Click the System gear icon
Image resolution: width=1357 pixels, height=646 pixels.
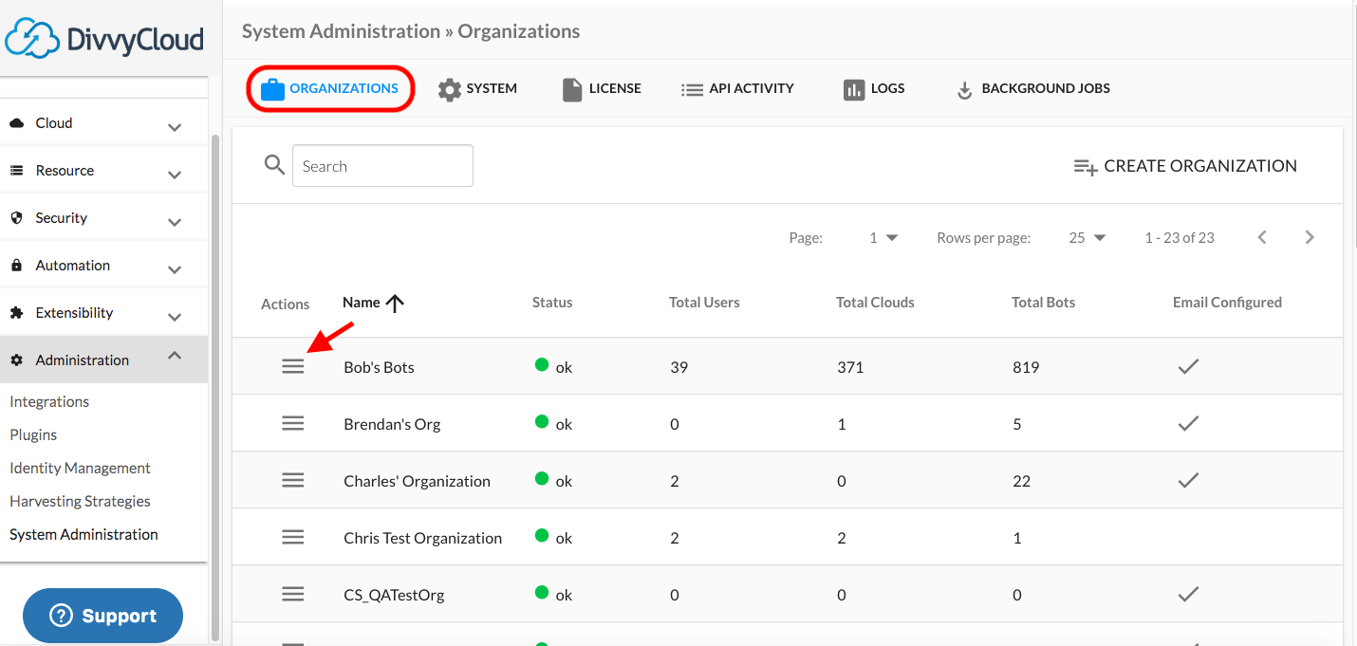[449, 89]
